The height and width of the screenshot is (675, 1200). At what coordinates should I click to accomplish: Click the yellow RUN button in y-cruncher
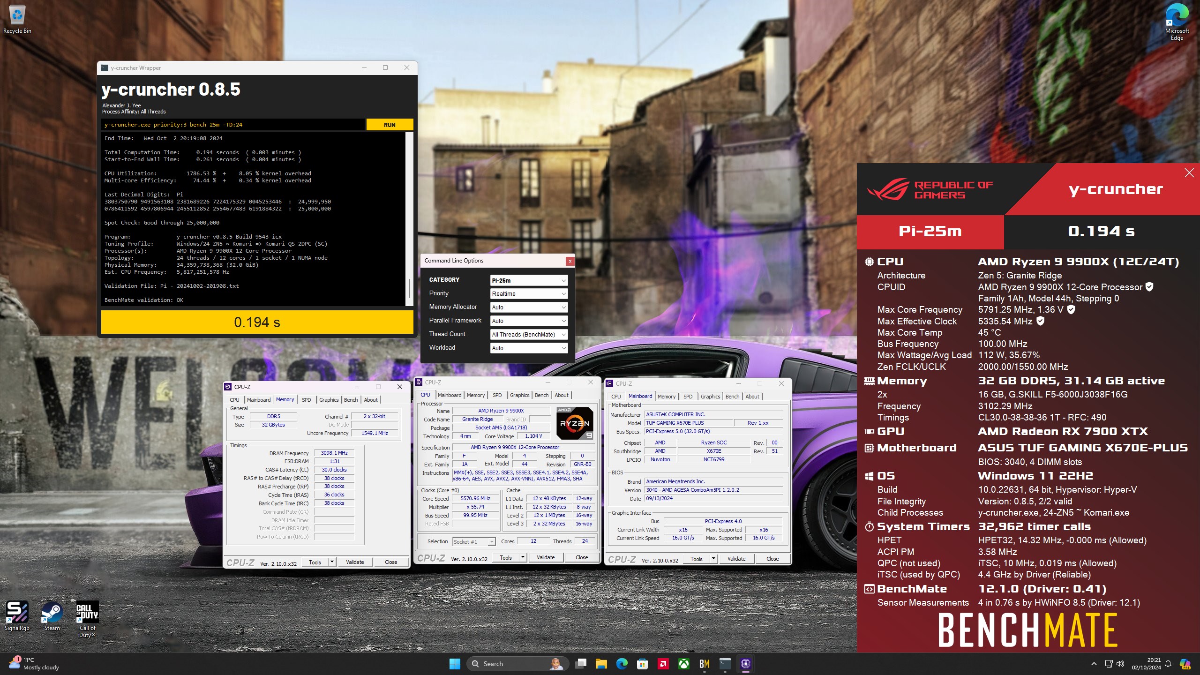[x=390, y=125]
